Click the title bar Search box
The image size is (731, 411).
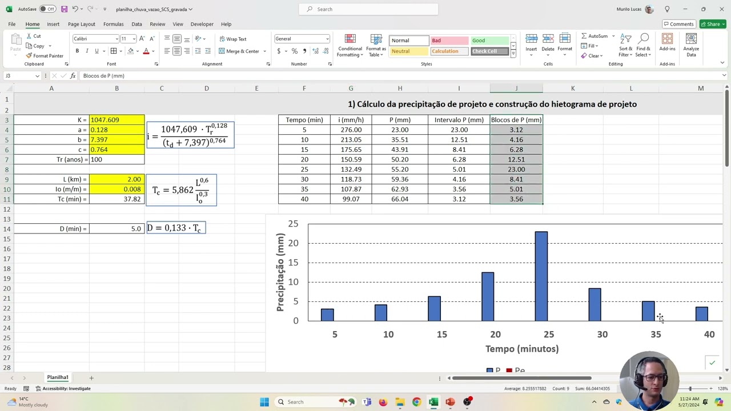368,9
